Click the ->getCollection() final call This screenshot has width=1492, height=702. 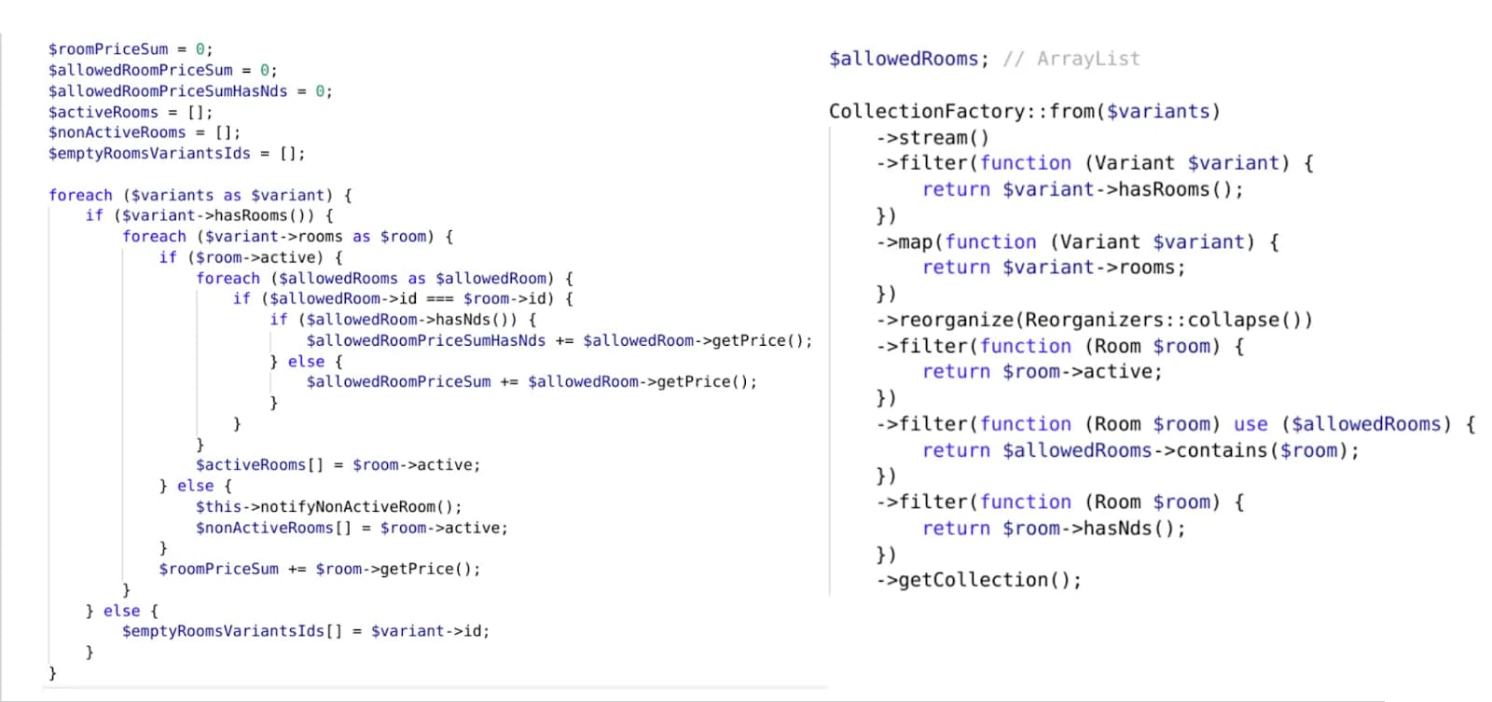[x=979, y=580]
